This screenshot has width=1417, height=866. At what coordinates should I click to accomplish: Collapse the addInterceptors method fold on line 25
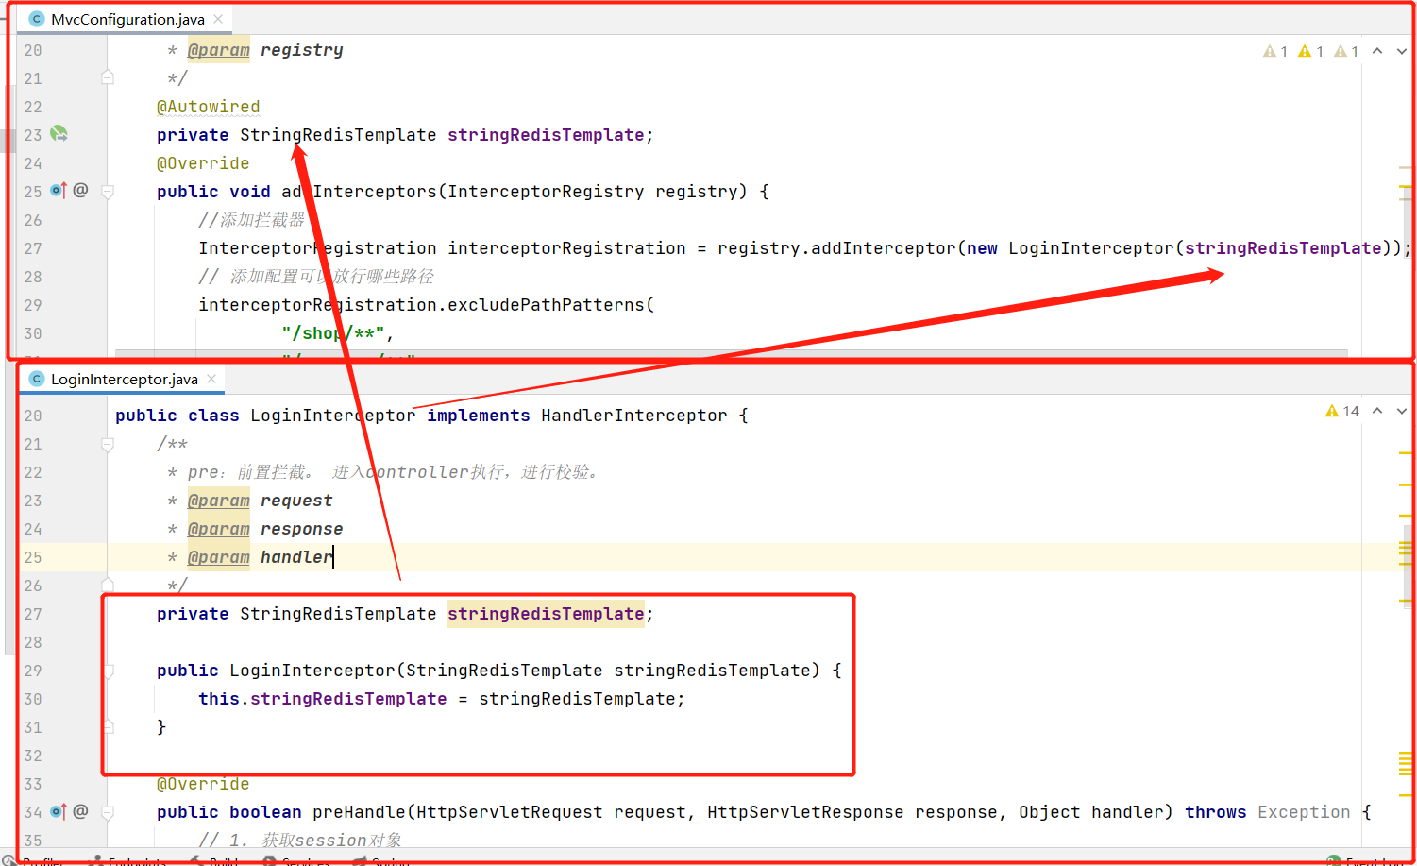[x=108, y=192]
